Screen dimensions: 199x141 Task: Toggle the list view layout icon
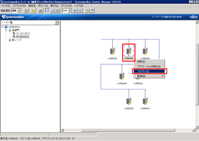tap(52, 11)
